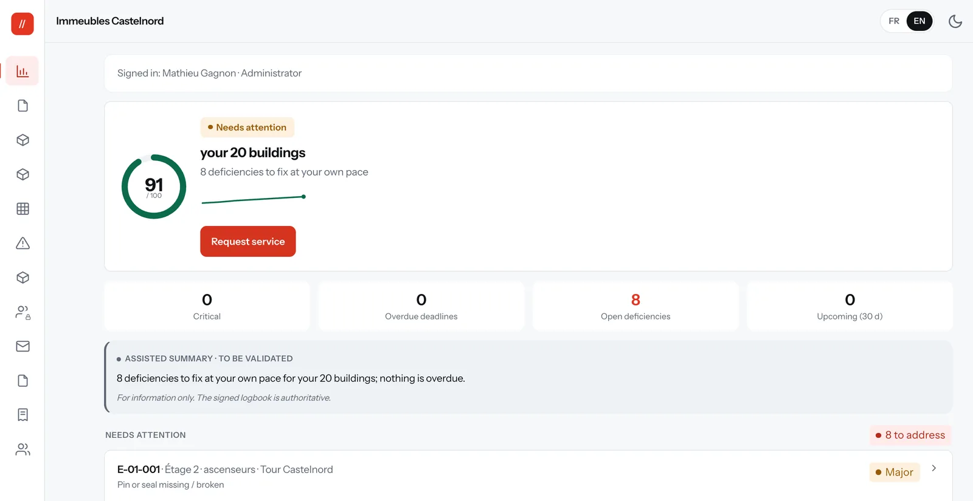The image size is (973, 501).
Task: Click the ASSISTED SUMMARY · TO BE VALIDATED label
Action: (x=209, y=359)
